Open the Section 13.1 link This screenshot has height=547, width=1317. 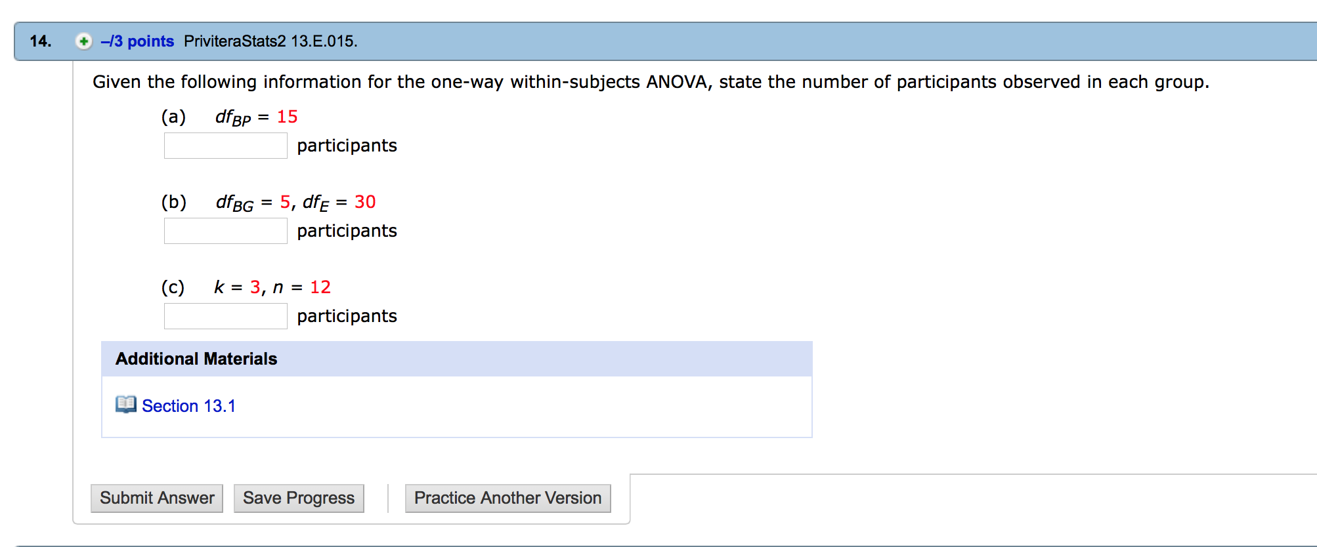pyautogui.click(x=188, y=406)
